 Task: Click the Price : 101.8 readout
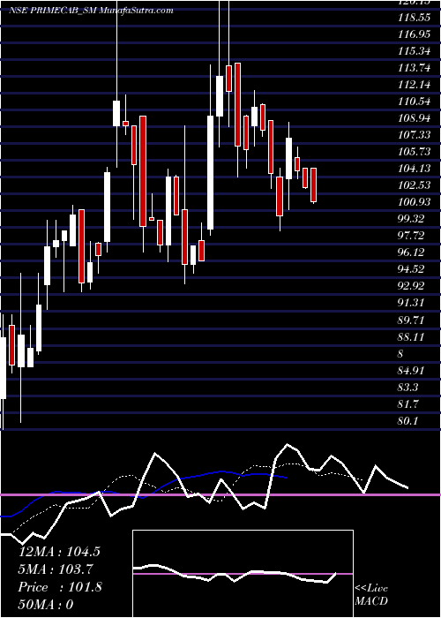pos(60,587)
